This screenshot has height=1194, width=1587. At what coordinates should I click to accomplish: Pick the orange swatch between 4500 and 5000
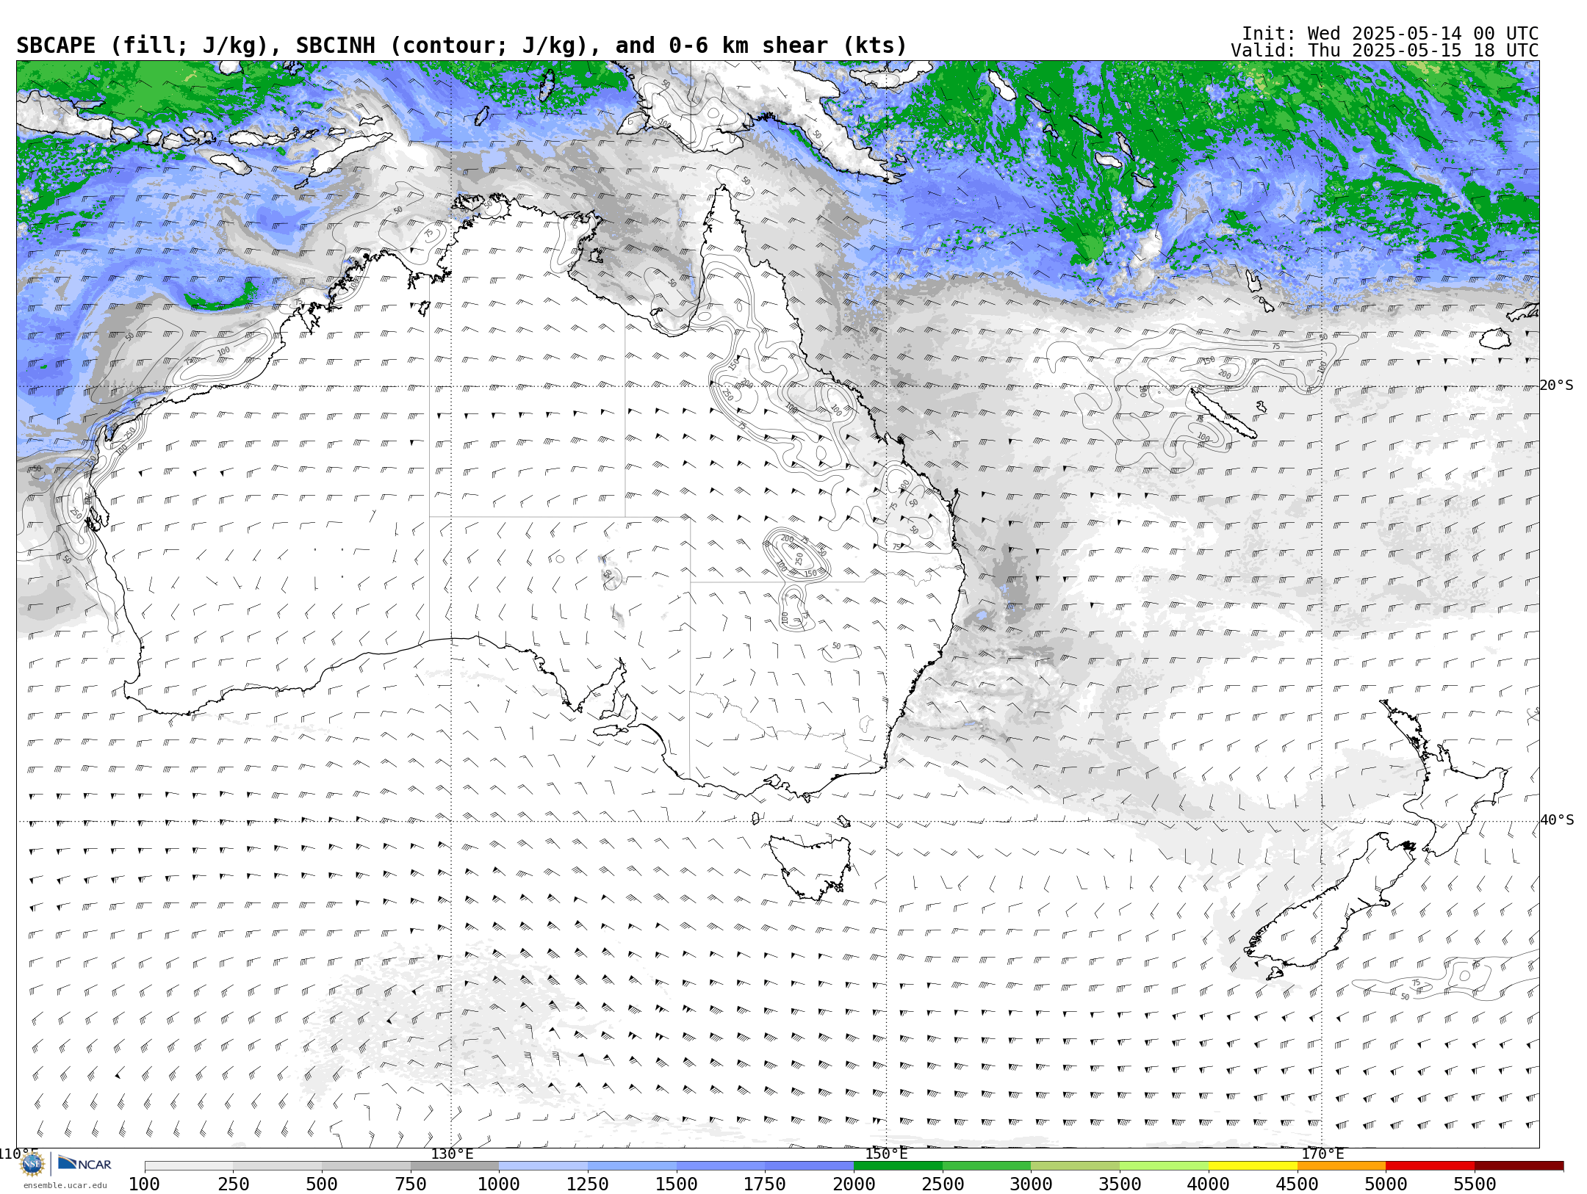1342,1166
